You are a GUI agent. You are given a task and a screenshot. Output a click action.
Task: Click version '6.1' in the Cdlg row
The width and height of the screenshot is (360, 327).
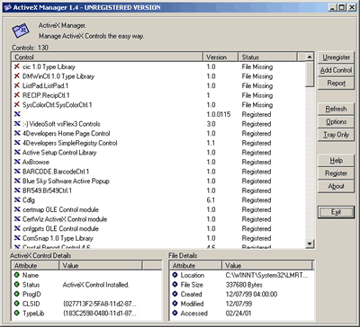(211, 200)
